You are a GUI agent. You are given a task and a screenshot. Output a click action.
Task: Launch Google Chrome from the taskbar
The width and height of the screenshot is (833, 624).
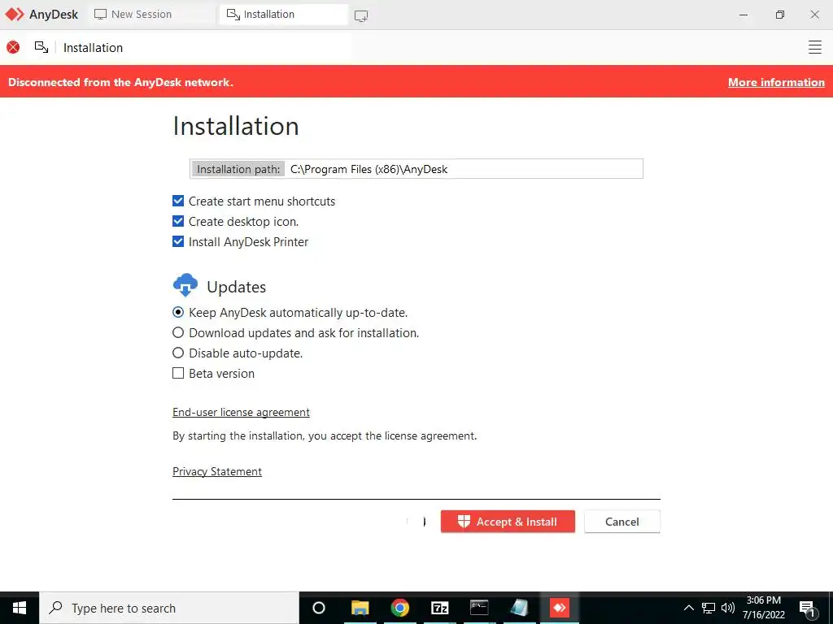tap(399, 608)
